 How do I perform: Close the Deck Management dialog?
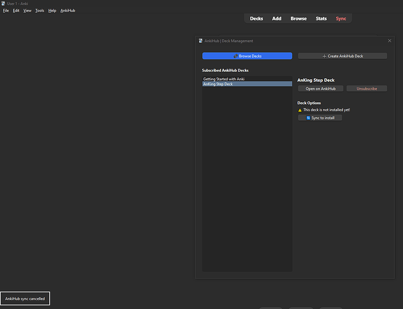pos(389,41)
